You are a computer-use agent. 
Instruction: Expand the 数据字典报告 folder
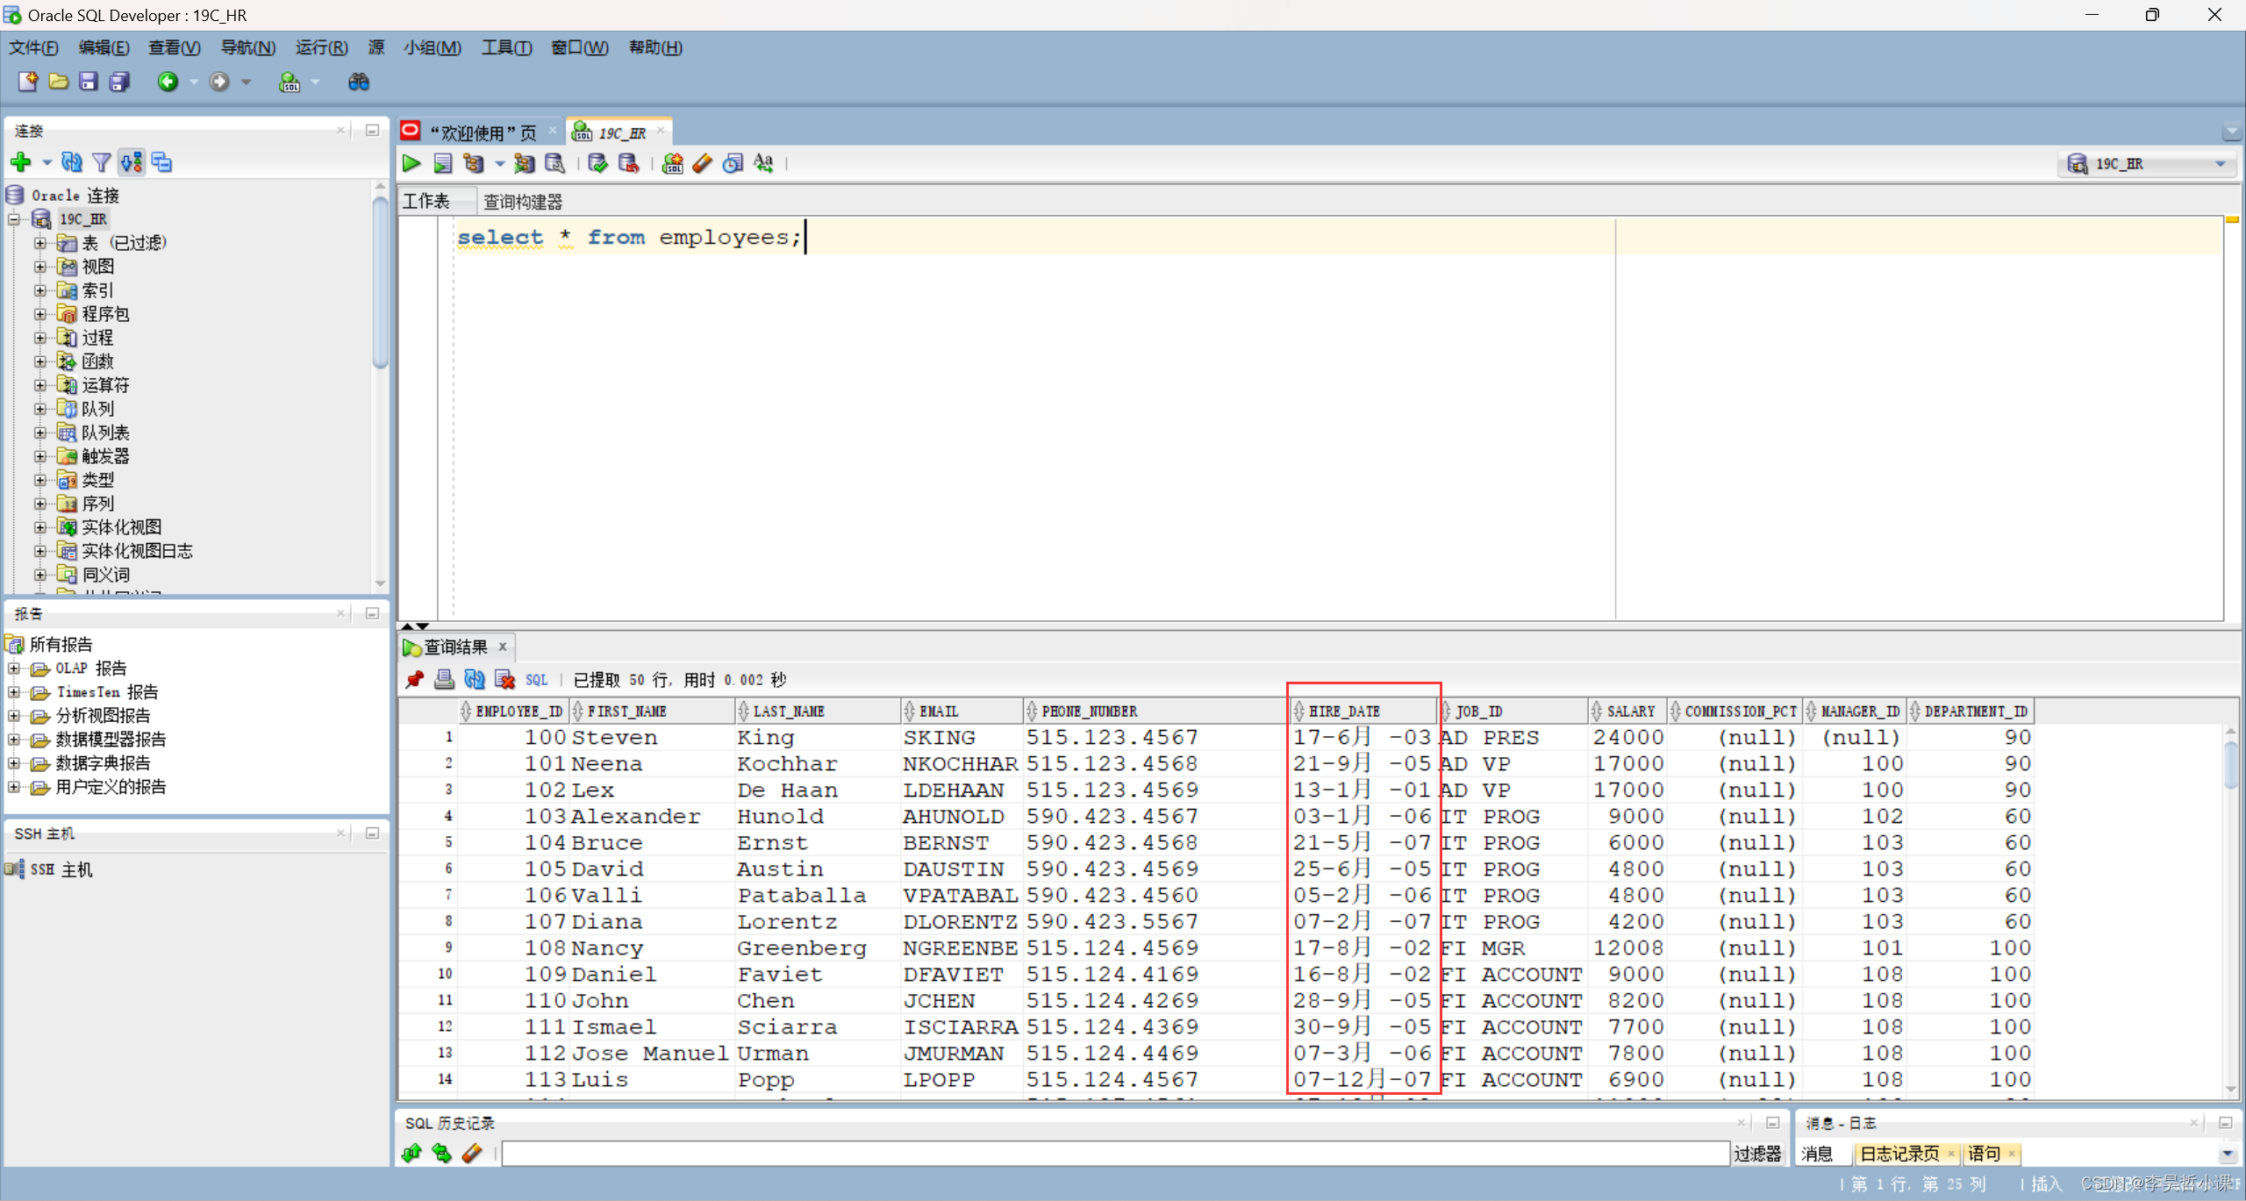pyautogui.click(x=14, y=763)
